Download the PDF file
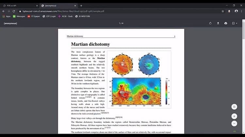Viewport: 245px width, 137px height. (x=218, y=23)
